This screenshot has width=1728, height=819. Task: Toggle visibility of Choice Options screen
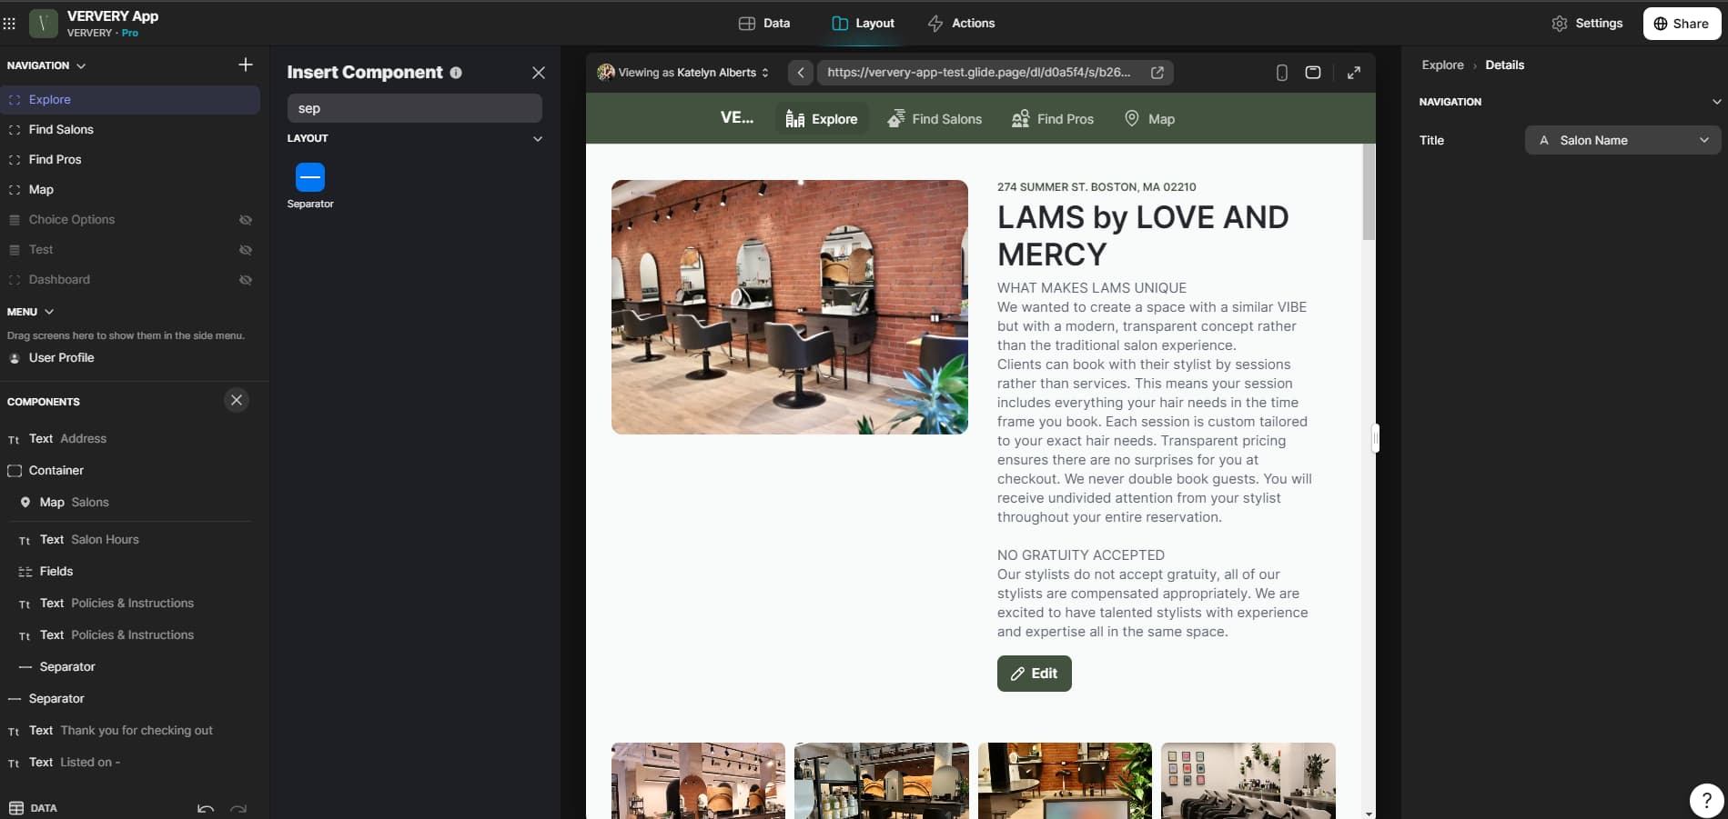point(246,220)
